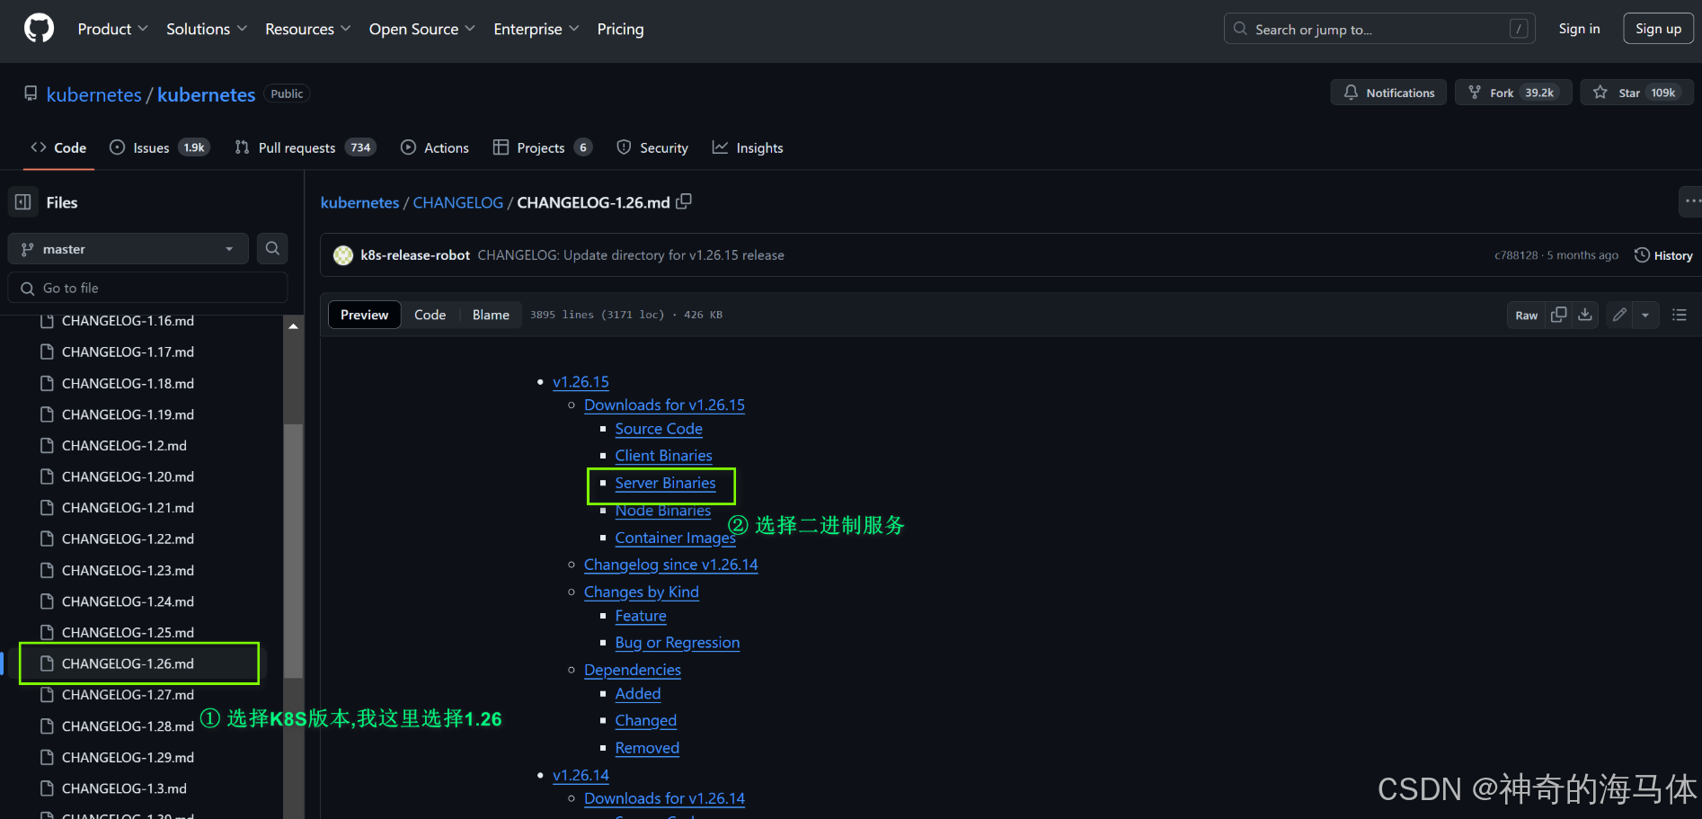Screen dimensions: 1702x819
Task: View file History
Action: coord(1663,255)
